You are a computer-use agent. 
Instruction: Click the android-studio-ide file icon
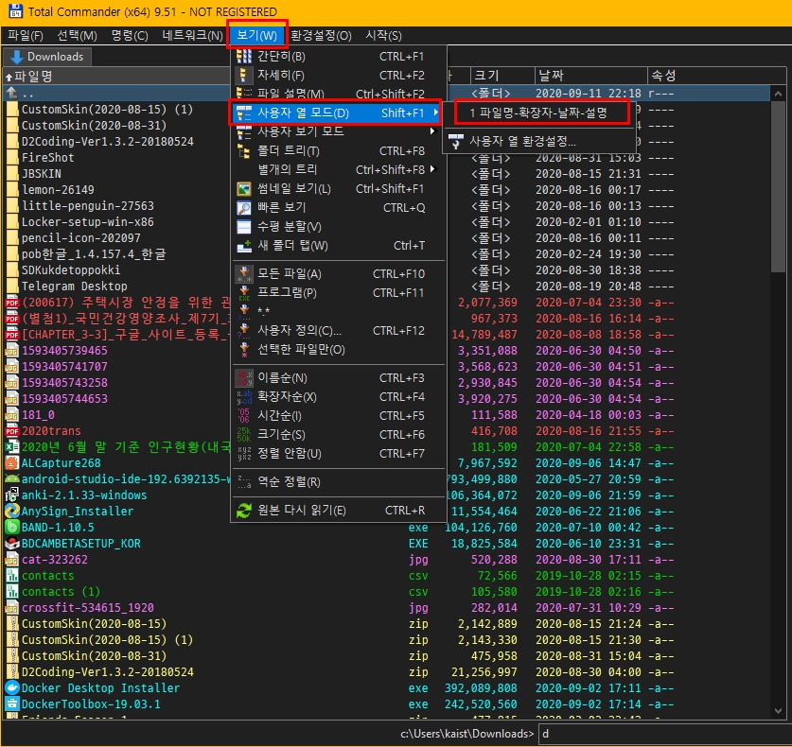12,478
